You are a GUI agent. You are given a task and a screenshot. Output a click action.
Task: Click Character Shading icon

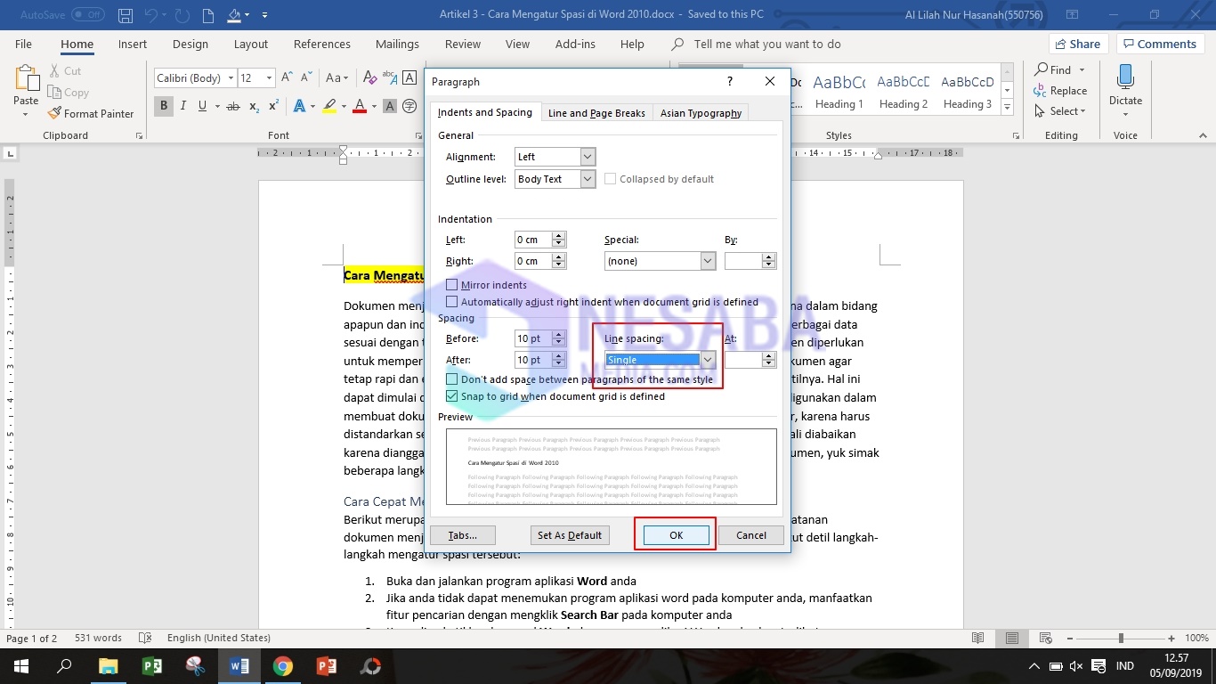pos(390,106)
